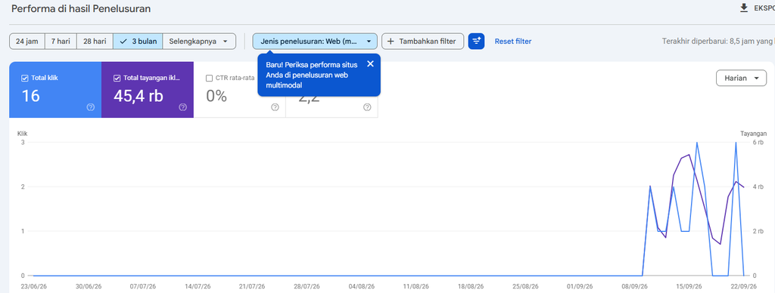Click the Tayangan axis label
Screen dimensions: 775x293
(754, 133)
